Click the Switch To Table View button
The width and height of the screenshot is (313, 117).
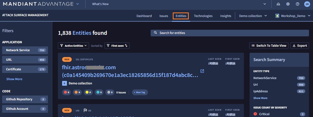click(269, 46)
